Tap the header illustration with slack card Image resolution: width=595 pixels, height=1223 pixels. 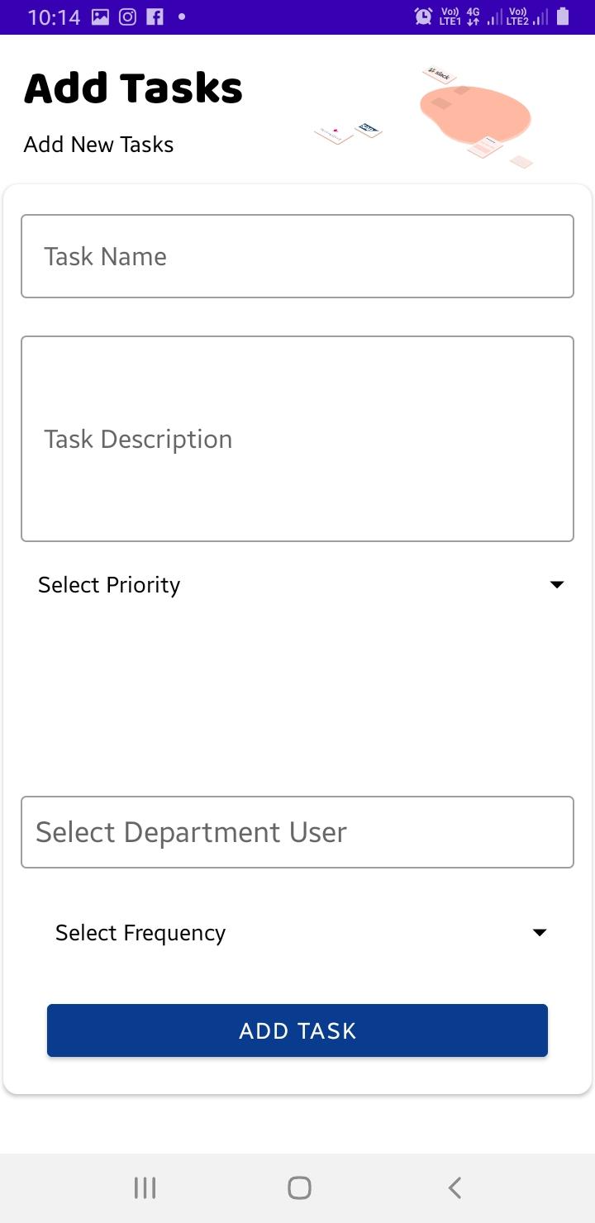(423, 117)
